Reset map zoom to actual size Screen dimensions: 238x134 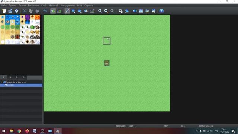tap(112, 11)
